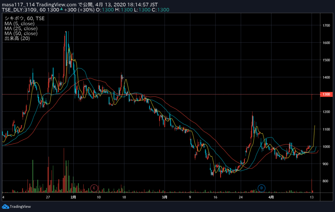
Task: Click the 16 date axis label
Action: tap(215, 197)
